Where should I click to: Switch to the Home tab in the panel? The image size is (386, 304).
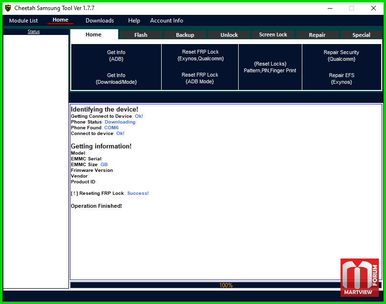(94, 34)
